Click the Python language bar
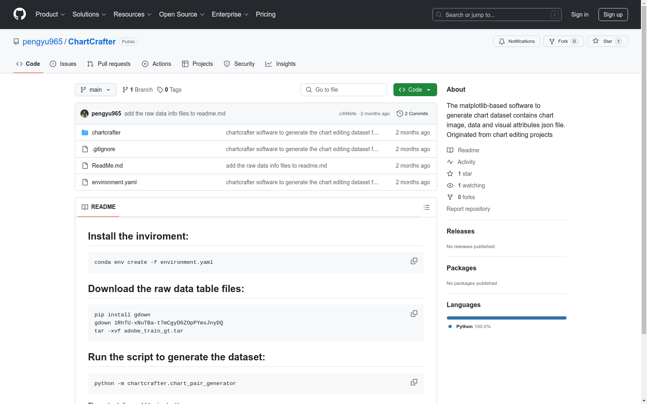This screenshot has width=647, height=404. [507, 318]
